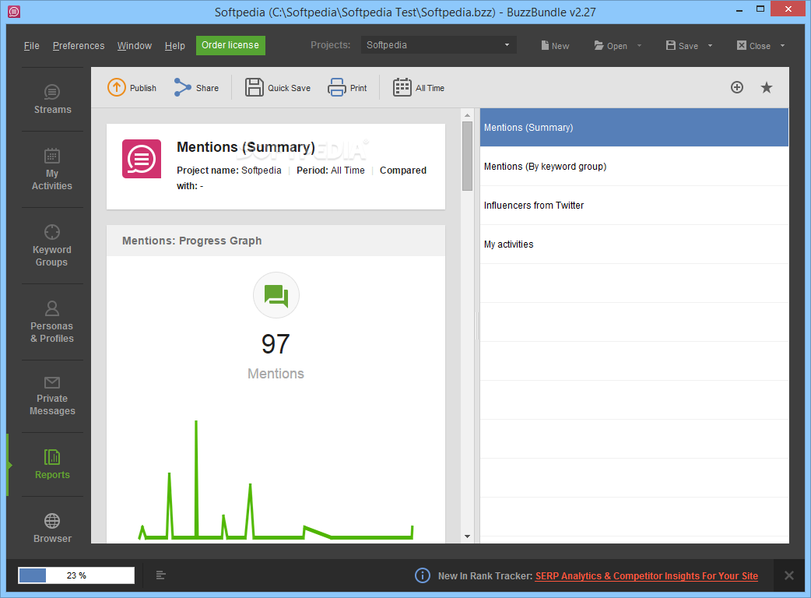This screenshot has height=598, width=811.
Task: Click the info icon in notification bar
Action: [x=423, y=575]
